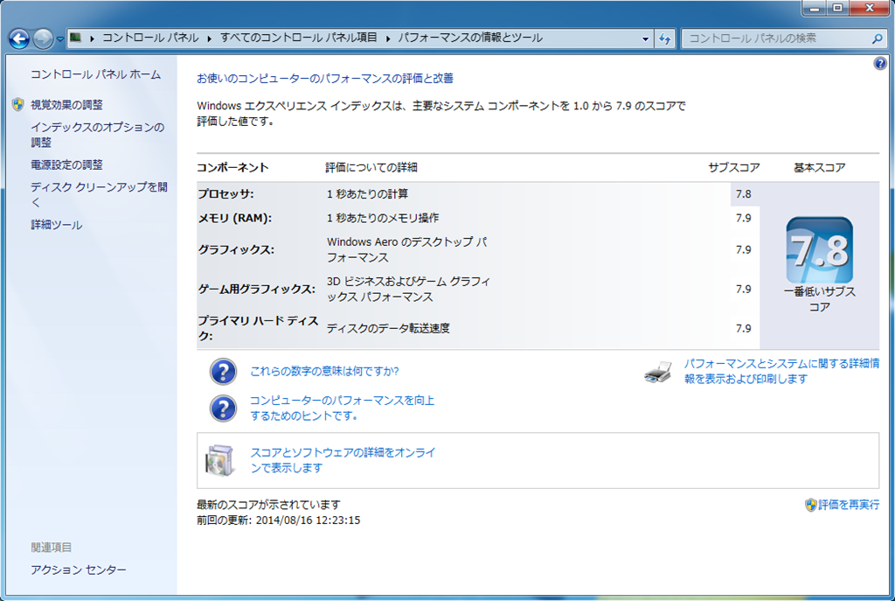Open the address bar history dropdown arrow
Viewport: 895px width, 601px height.
pyautogui.click(x=646, y=38)
